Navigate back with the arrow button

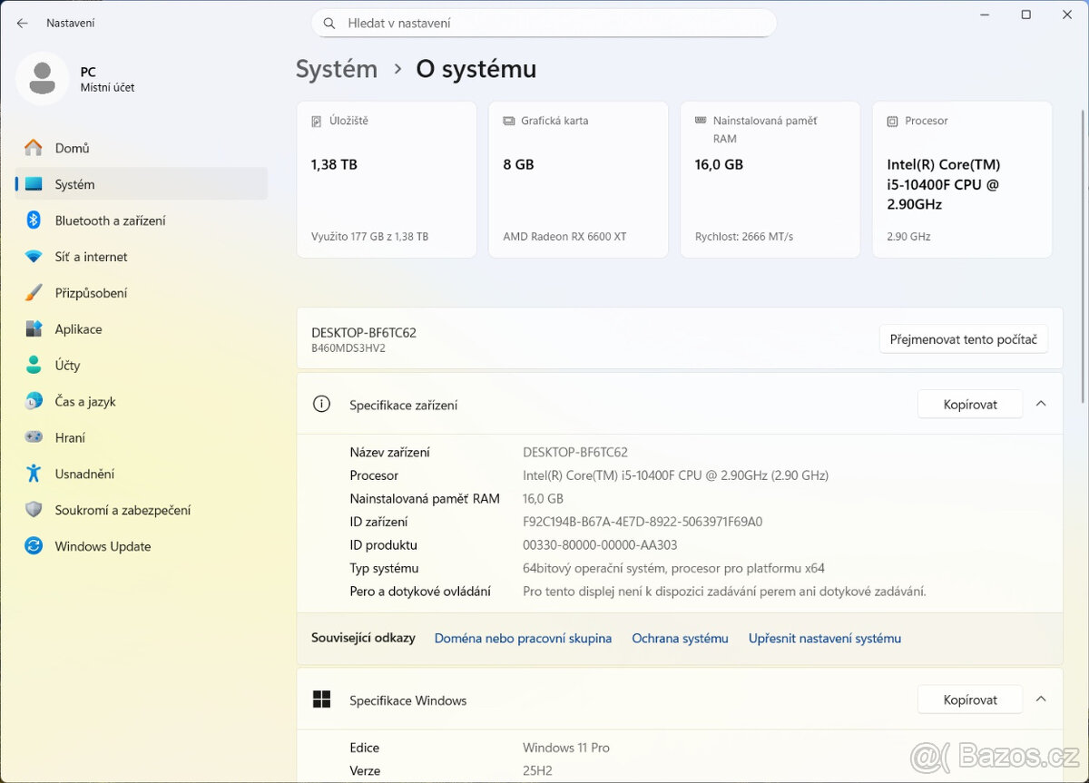(22, 23)
